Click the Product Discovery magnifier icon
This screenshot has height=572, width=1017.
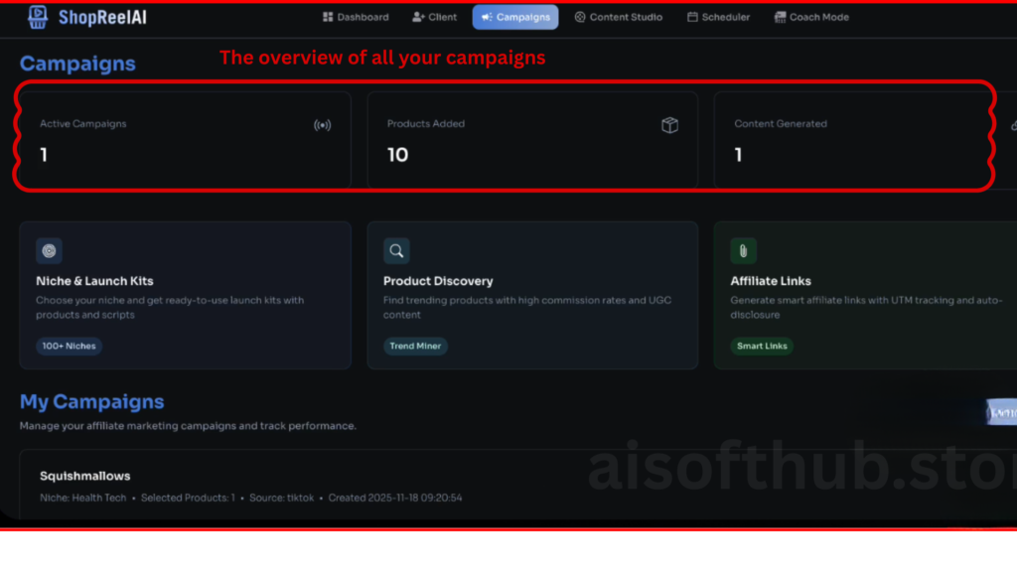pyautogui.click(x=396, y=250)
